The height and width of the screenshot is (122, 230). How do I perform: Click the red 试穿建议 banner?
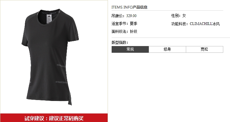pyautogui.click(x=54, y=118)
